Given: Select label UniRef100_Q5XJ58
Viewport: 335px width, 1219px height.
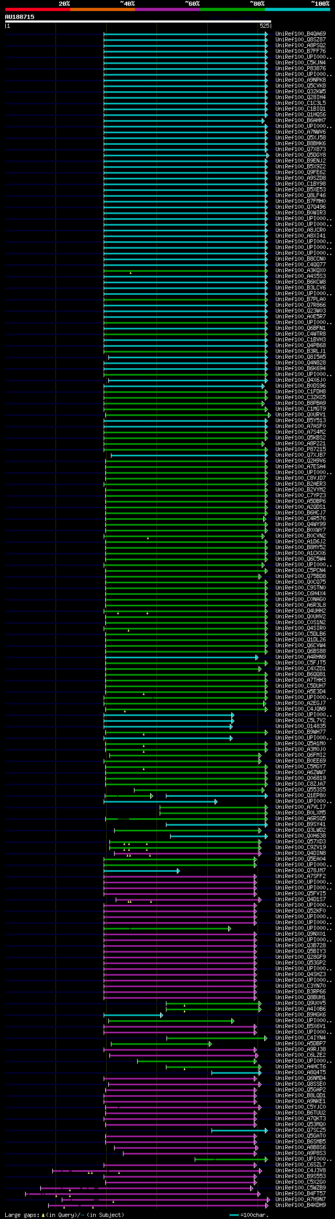Looking at the screenshot, I should click(300, 138).
